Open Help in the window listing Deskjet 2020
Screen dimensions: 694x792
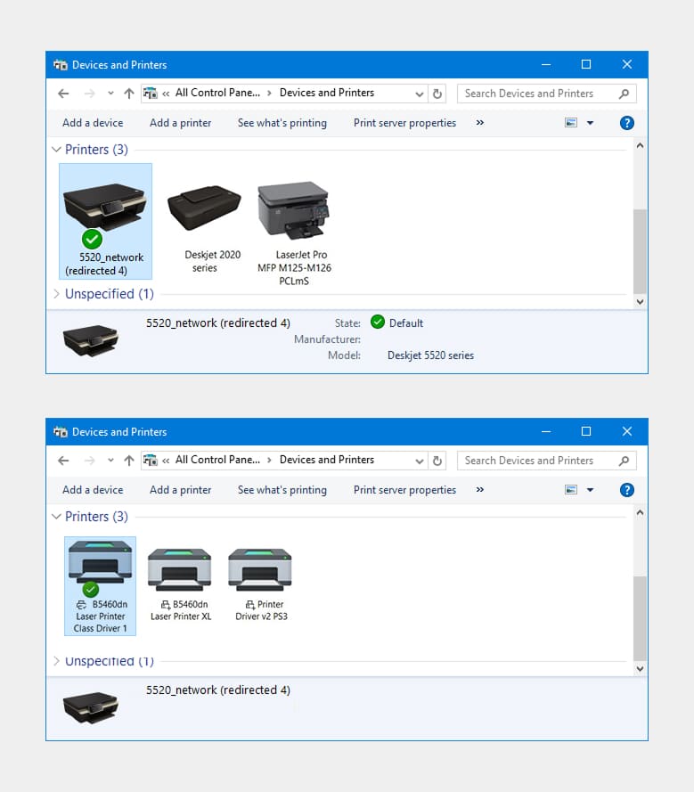pos(626,123)
